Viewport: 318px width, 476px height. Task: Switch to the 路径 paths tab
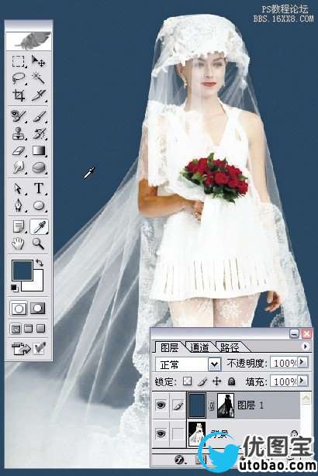coord(230,347)
